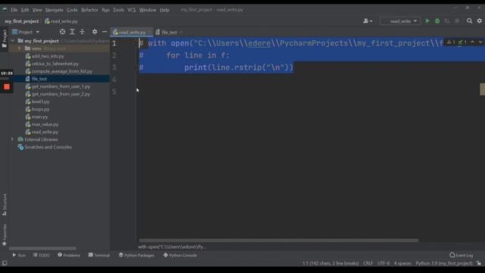Viewport: 485px width, 273px height.
Task: Select Scratches and Consoles node
Action: click(x=48, y=147)
